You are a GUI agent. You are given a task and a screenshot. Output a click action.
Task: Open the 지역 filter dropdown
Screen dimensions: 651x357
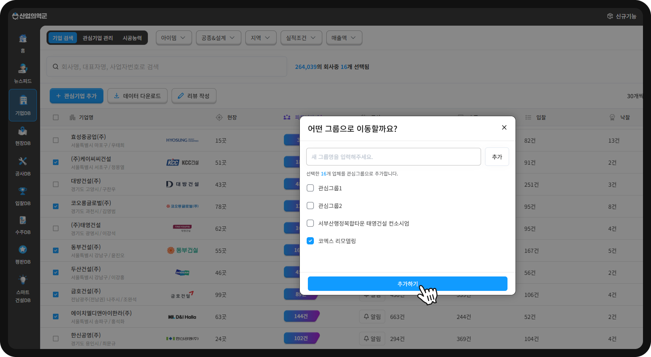pyautogui.click(x=261, y=38)
